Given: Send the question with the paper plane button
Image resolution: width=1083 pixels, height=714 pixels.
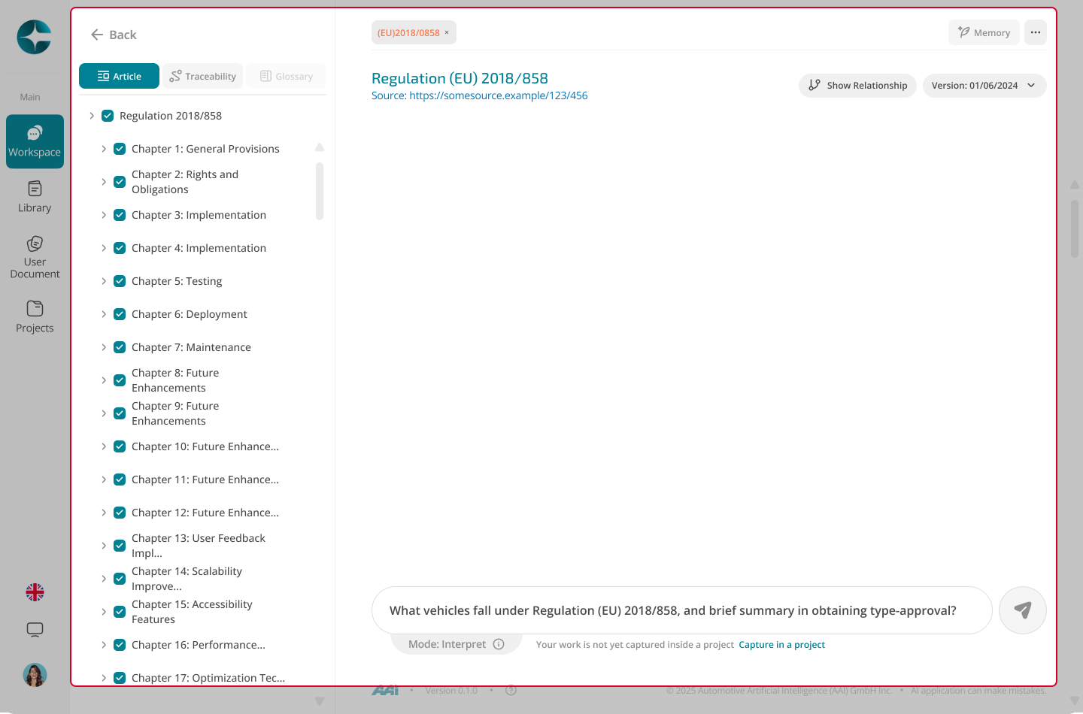Looking at the screenshot, I should tap(1023, 610).
